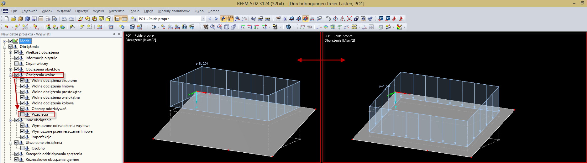Open print preview icon
Image resolution: width=587 pixels, height=163 pixels.
[x=55, y=19]
